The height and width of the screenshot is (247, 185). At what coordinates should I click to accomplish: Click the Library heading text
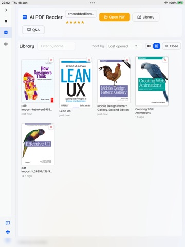(27, 46)
